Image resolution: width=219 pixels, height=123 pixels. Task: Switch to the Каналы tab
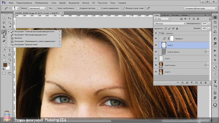pyautogui.click(x=185, y=15)
